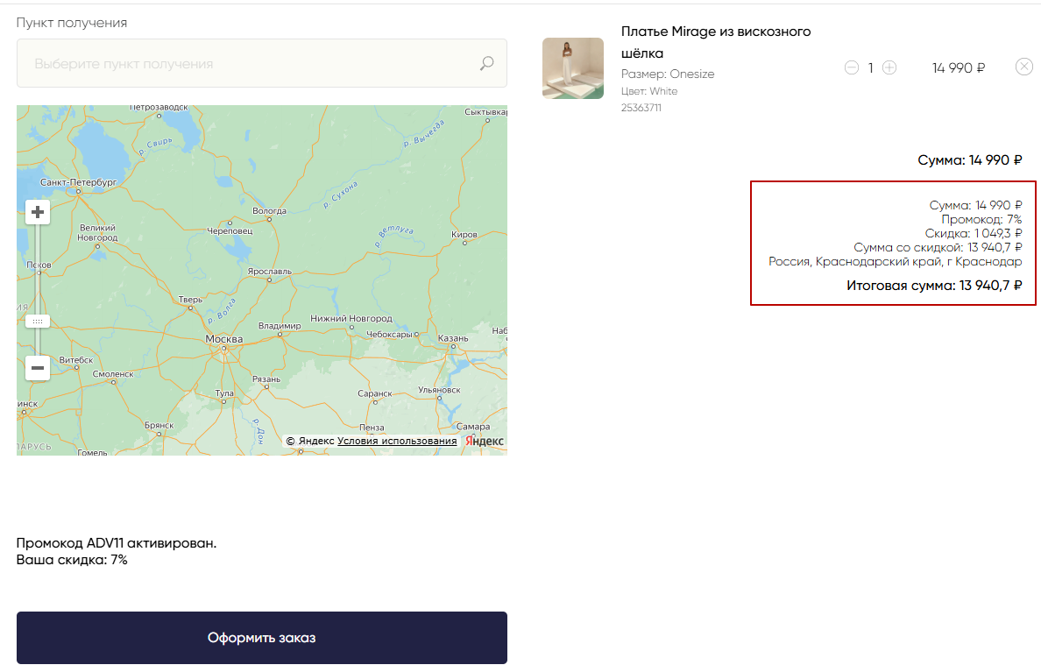This screenshot has height=665, width=1041.
Task: Open the dress product thumbnail
Action: click(573, 68)
